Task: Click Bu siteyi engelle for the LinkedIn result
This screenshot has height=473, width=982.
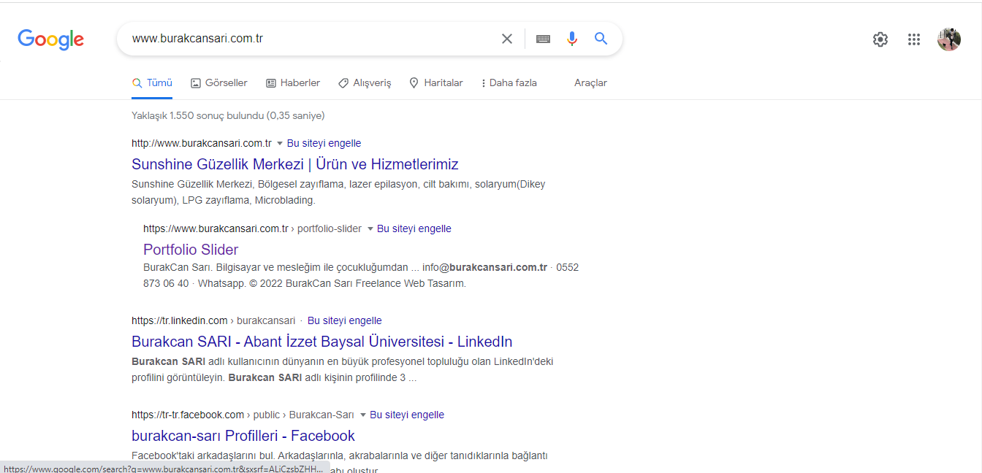Action: point(345,320)
